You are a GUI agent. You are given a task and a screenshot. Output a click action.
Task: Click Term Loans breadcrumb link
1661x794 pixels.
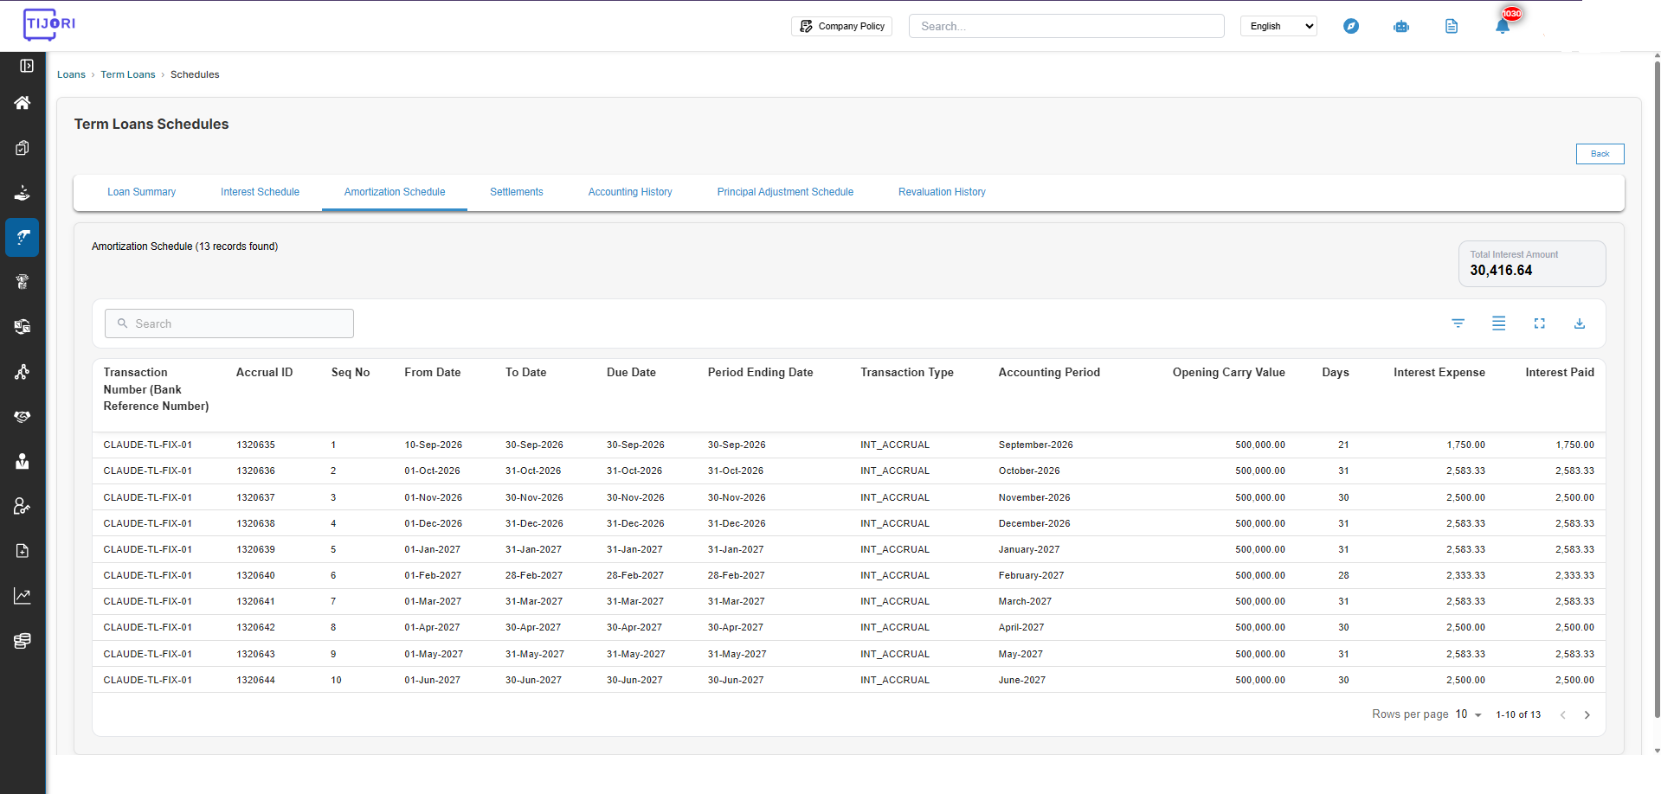pos(128,74)
